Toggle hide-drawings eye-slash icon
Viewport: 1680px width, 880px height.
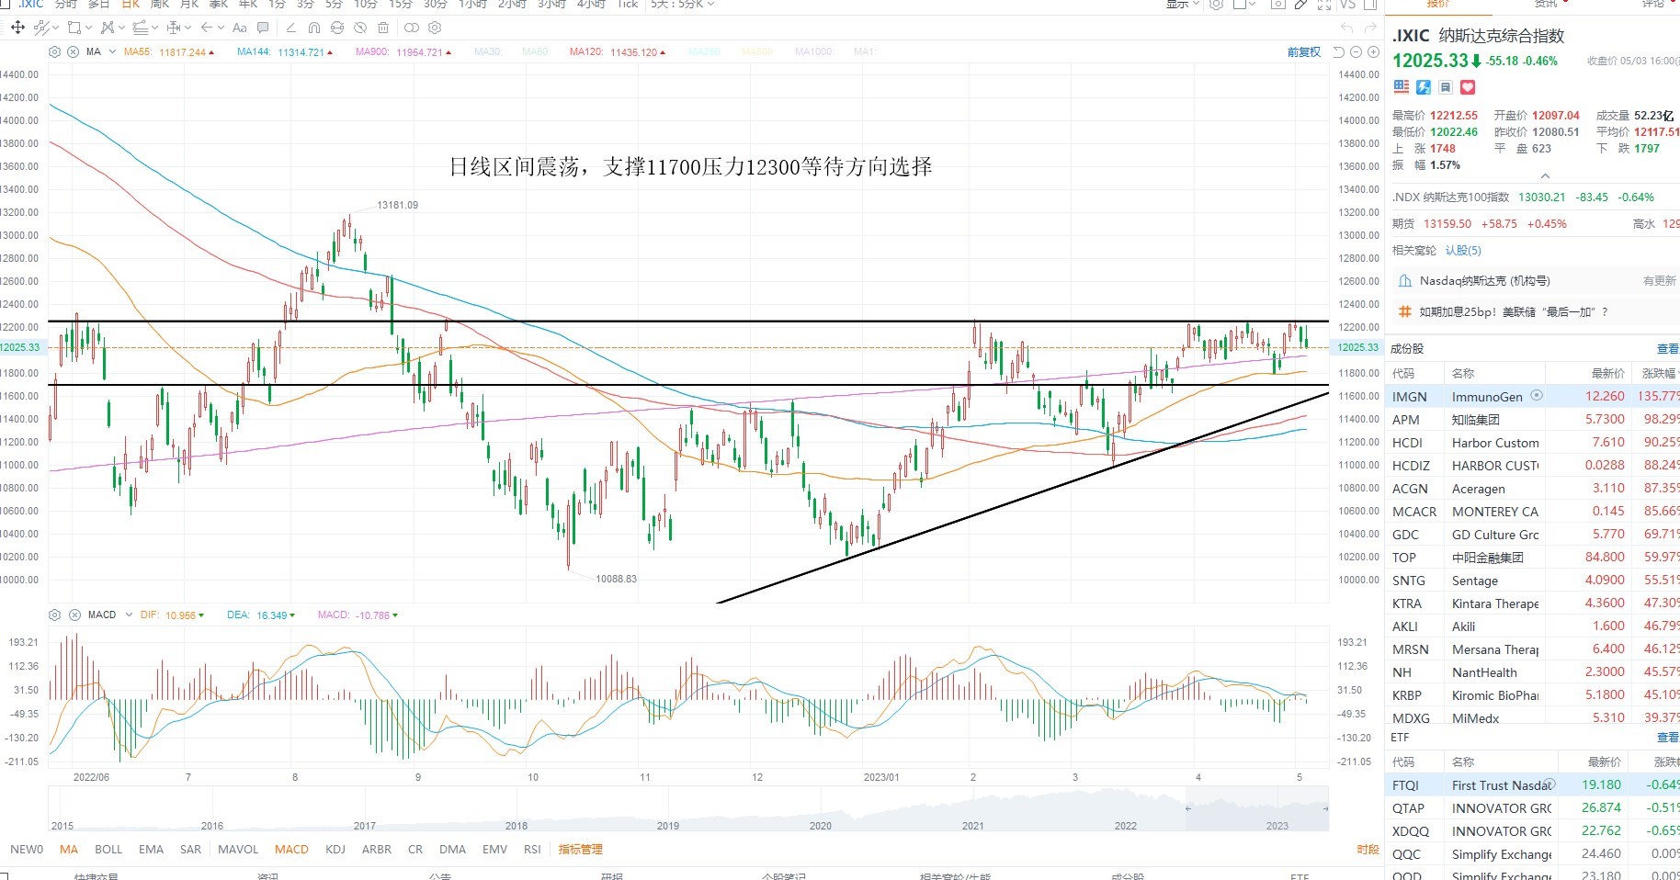pos(360,28)
